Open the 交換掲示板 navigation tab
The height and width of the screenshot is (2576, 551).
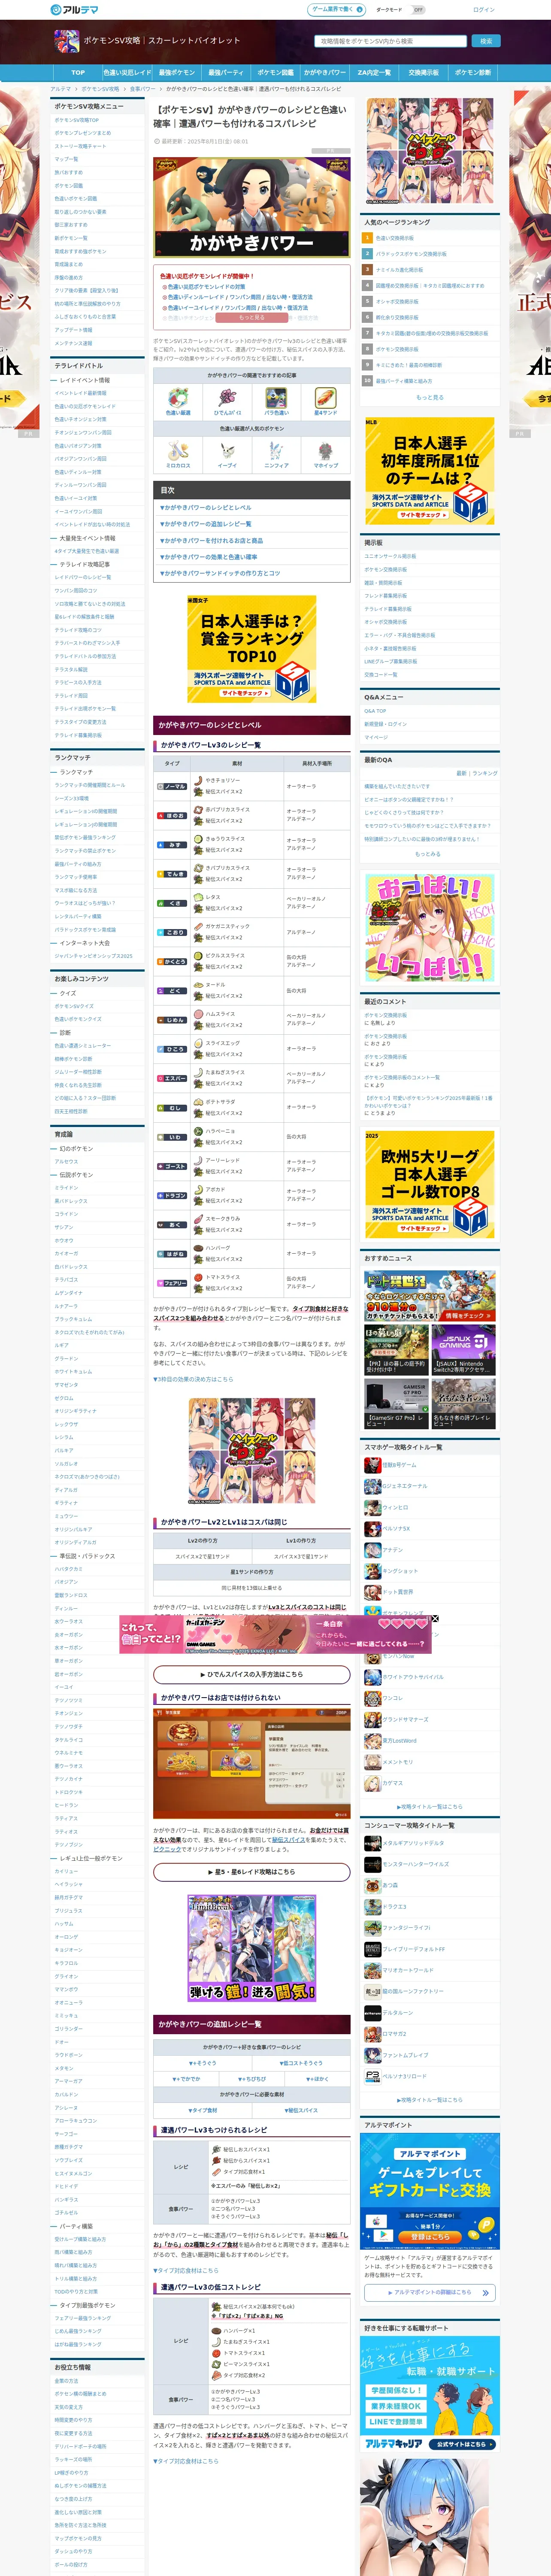point(423,73)
